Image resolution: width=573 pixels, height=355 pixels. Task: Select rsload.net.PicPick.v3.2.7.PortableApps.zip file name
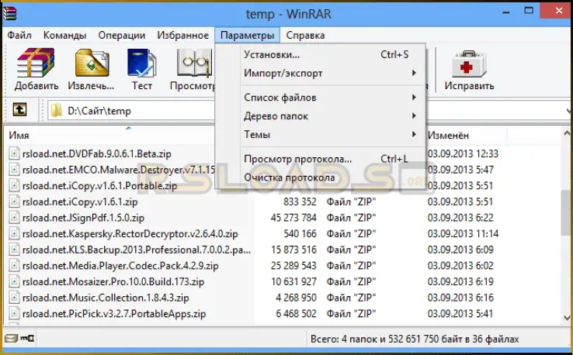pos(114,314)
